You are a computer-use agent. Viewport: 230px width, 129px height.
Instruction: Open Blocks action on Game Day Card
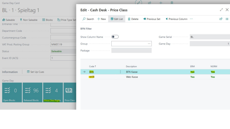click(47, 20)
